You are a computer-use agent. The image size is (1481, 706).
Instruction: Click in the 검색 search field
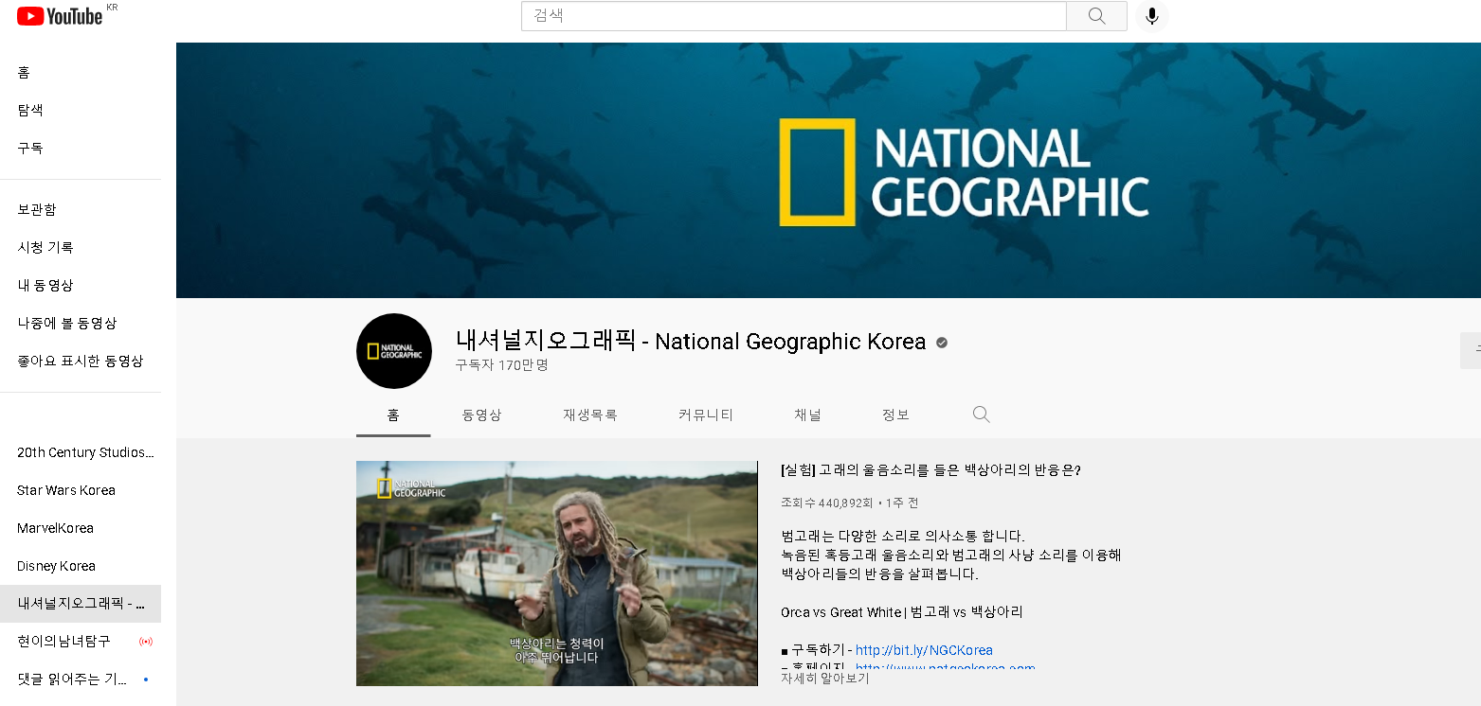pos(794,16)
